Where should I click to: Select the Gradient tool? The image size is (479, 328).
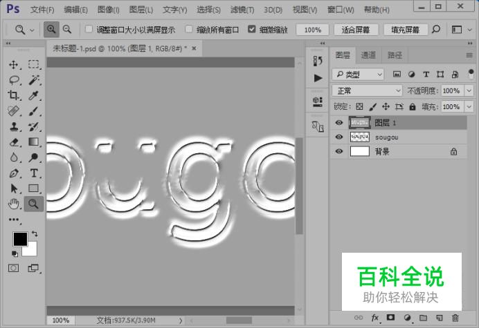tap(34, 142)
